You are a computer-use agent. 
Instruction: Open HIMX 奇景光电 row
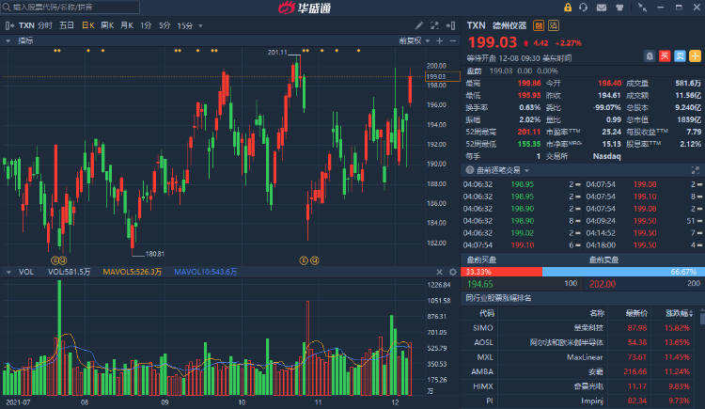(x=581, y=386)
